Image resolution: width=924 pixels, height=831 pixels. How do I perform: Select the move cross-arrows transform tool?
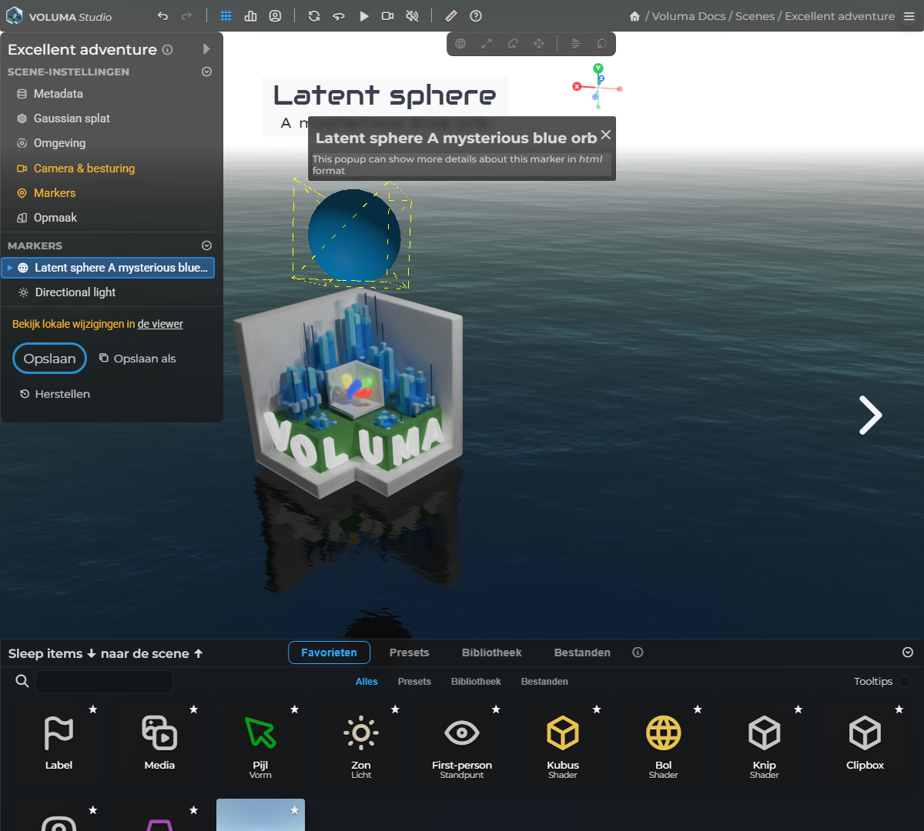point(539,44)
